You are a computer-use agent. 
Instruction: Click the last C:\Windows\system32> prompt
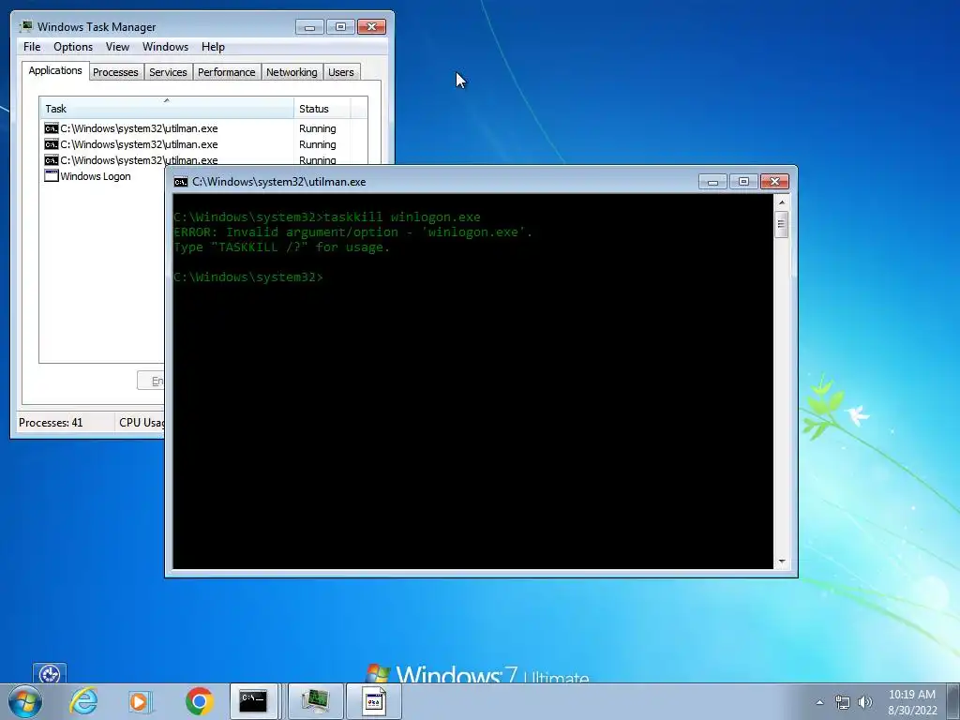pyautogui.click(x=247, y=277)
